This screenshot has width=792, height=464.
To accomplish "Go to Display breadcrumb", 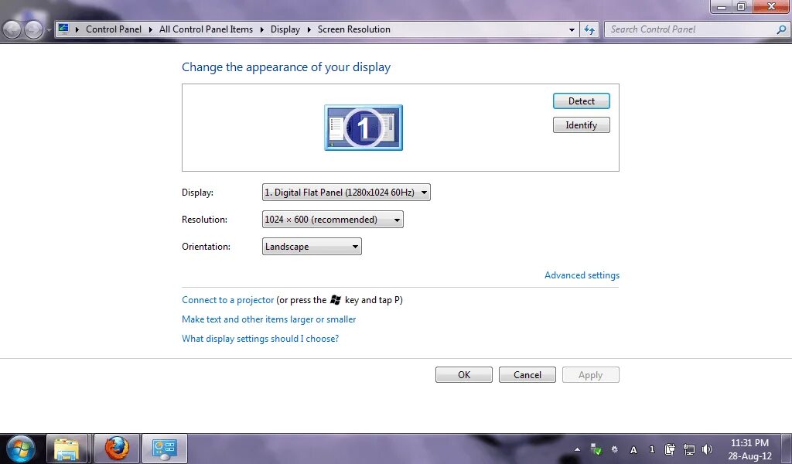I will coord(285,29).
